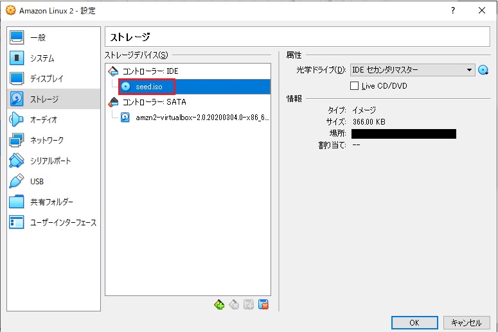Click the USB plug icon
Screen dimensions: 498x332
click(16, 181)
